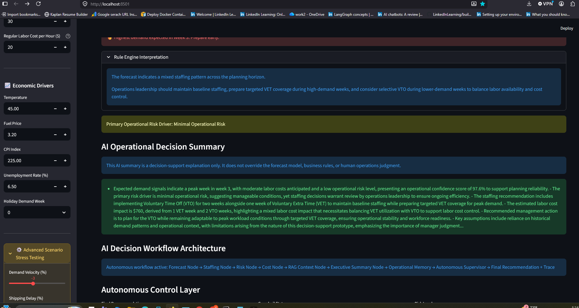
Task: Open LangGraph concepts bookmark
Action: (x=351, y=14)
